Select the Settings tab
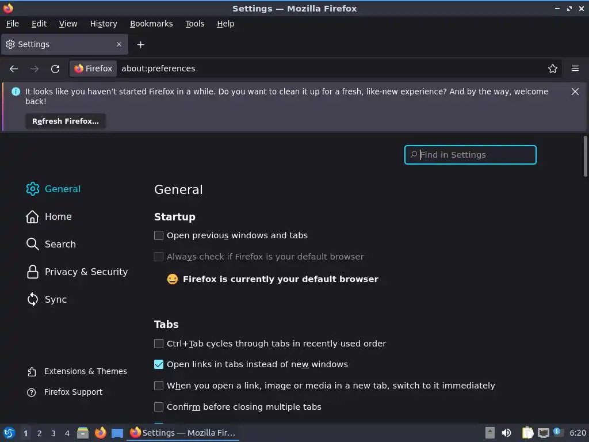This screenshot has height=442, width=589. click(x=64, y=44)
